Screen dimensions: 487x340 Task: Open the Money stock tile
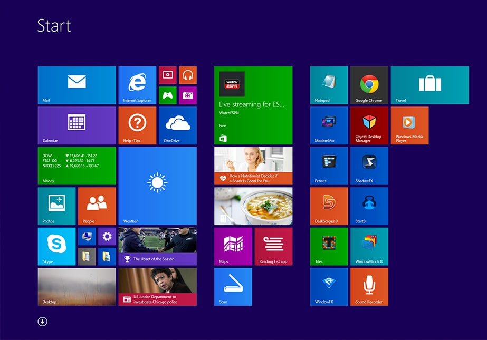(77, 166)
